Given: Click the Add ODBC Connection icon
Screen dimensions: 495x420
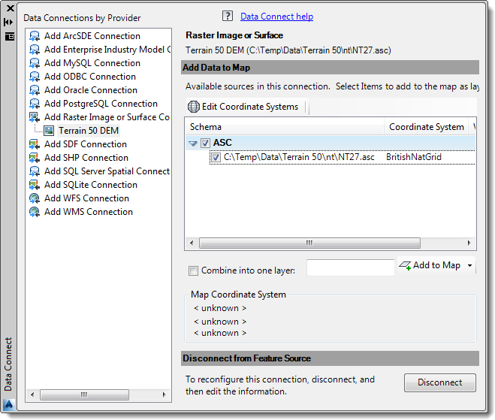Looking at the screenshot, I should pyautogui.click(x=35, y=77).
